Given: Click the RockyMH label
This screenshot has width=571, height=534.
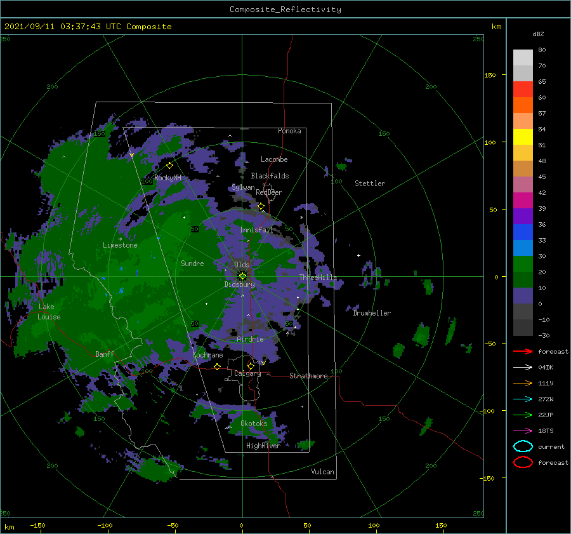Looking at the screenshot, I should click(x=167, y=178).
